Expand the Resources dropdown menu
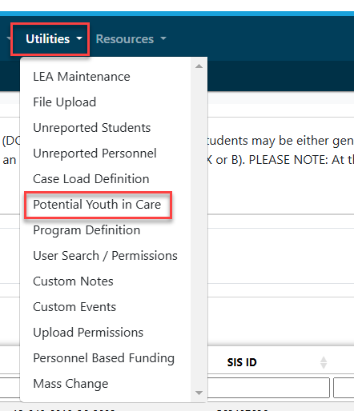Viewport: 354px width, 411px height. coord(131,39)
